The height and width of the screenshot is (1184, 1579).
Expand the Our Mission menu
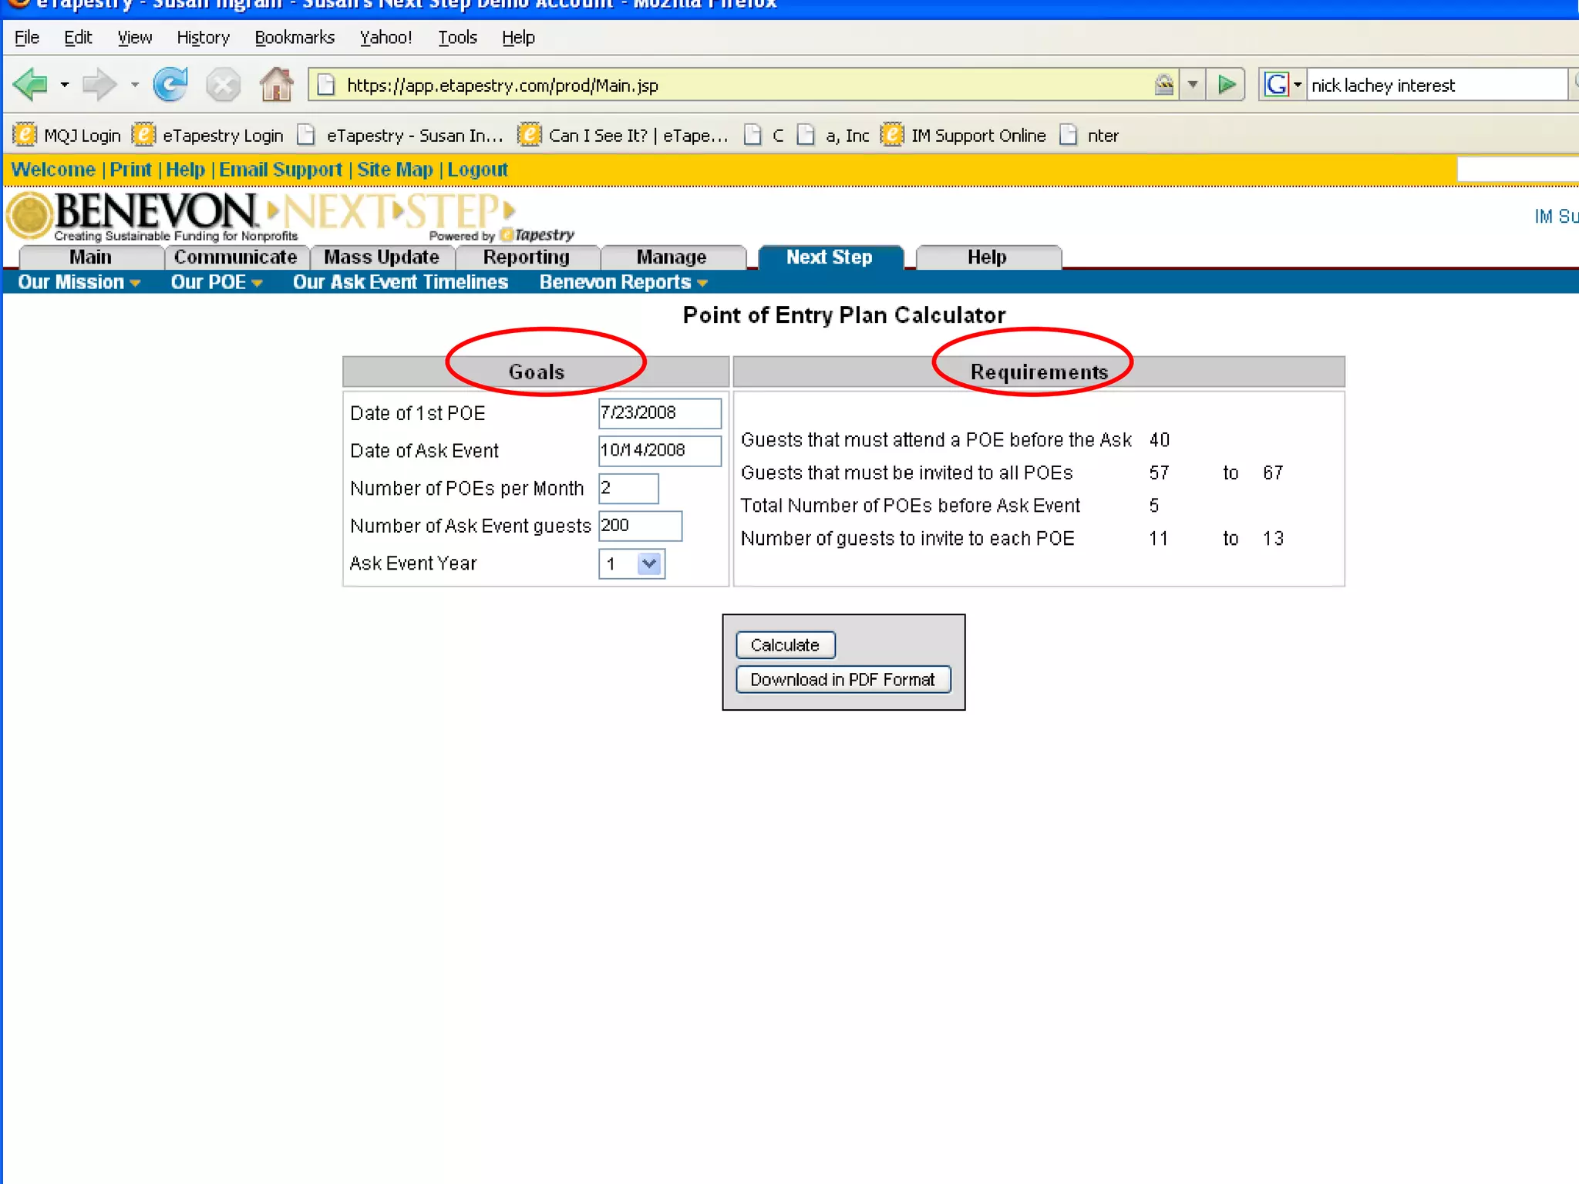click(x=79, y=282)
